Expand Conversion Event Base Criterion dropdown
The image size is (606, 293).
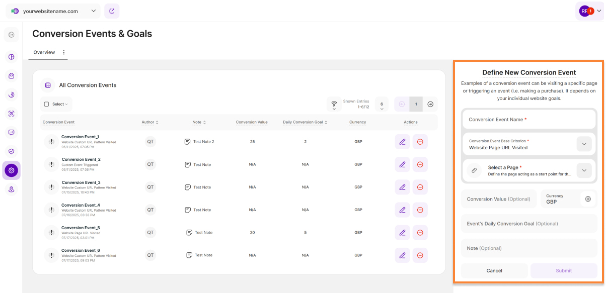tap(583, 144)
